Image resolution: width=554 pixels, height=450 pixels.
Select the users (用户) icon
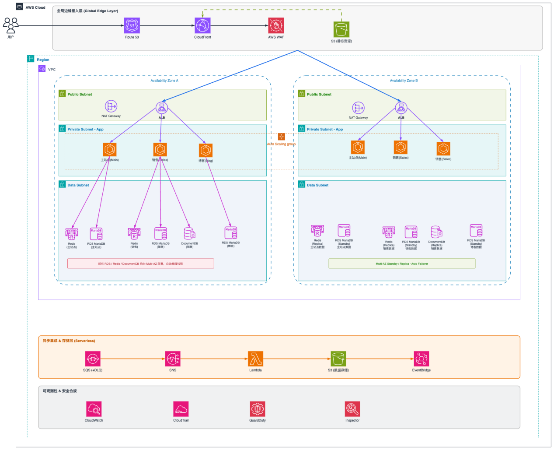pyautogui.click(x=11, y=26)
